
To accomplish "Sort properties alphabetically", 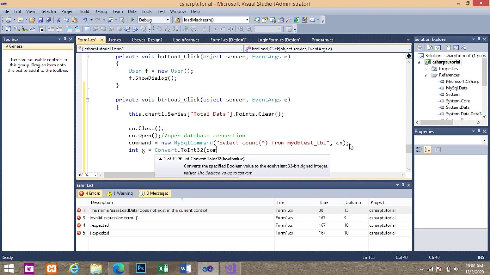I will [427, 150].
